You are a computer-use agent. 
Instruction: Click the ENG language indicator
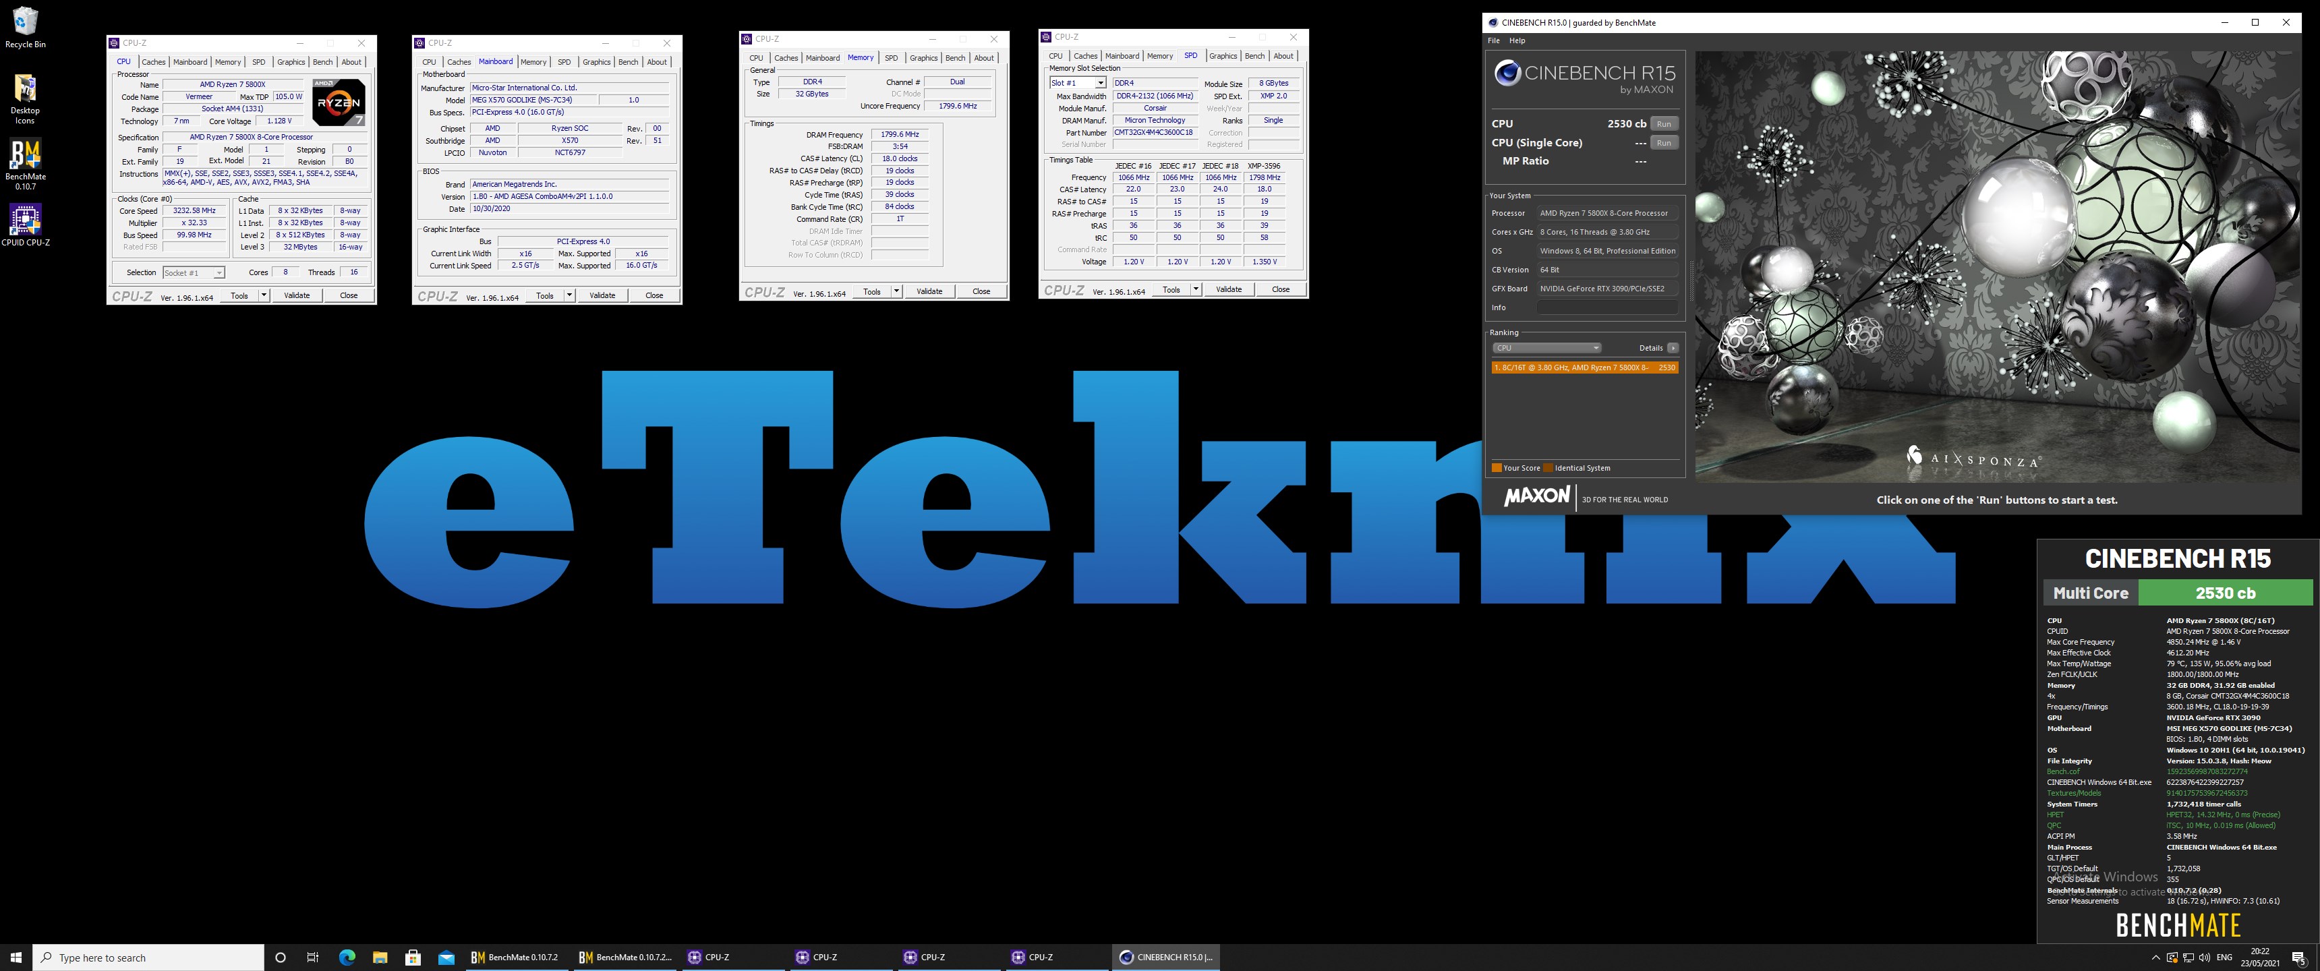[2224, 957]
